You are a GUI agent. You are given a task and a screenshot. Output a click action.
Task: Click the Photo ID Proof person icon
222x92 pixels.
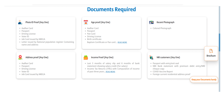(20, 22)
